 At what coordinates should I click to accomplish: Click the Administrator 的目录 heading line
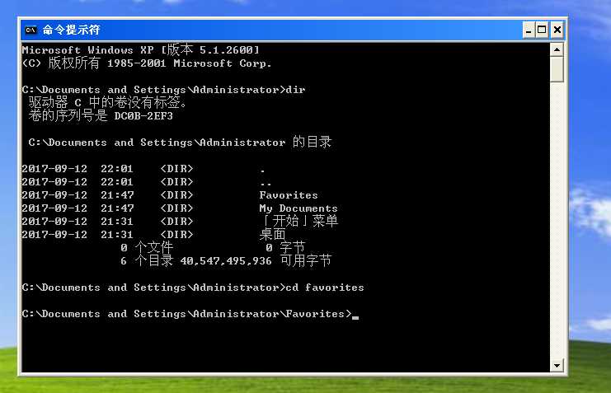click(x=180, y=143)
